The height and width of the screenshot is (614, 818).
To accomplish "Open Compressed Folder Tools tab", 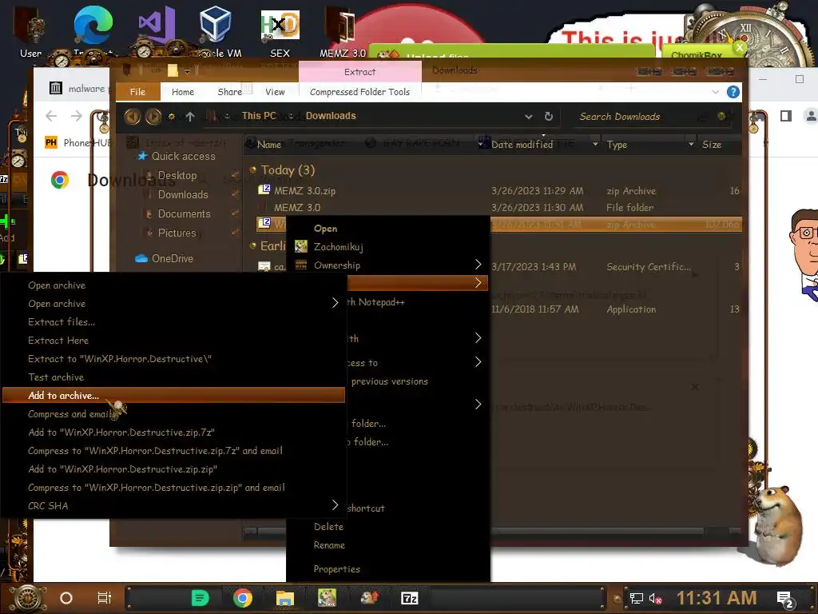I will 359,92.
